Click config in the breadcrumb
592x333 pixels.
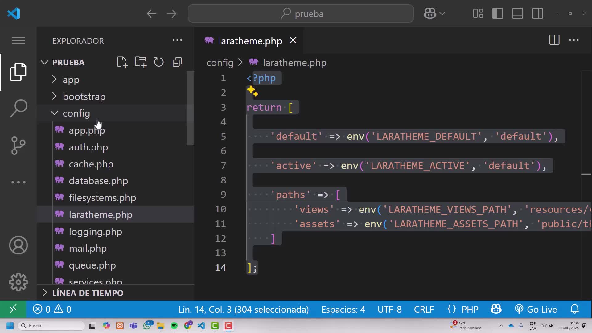tap(220, 63)
